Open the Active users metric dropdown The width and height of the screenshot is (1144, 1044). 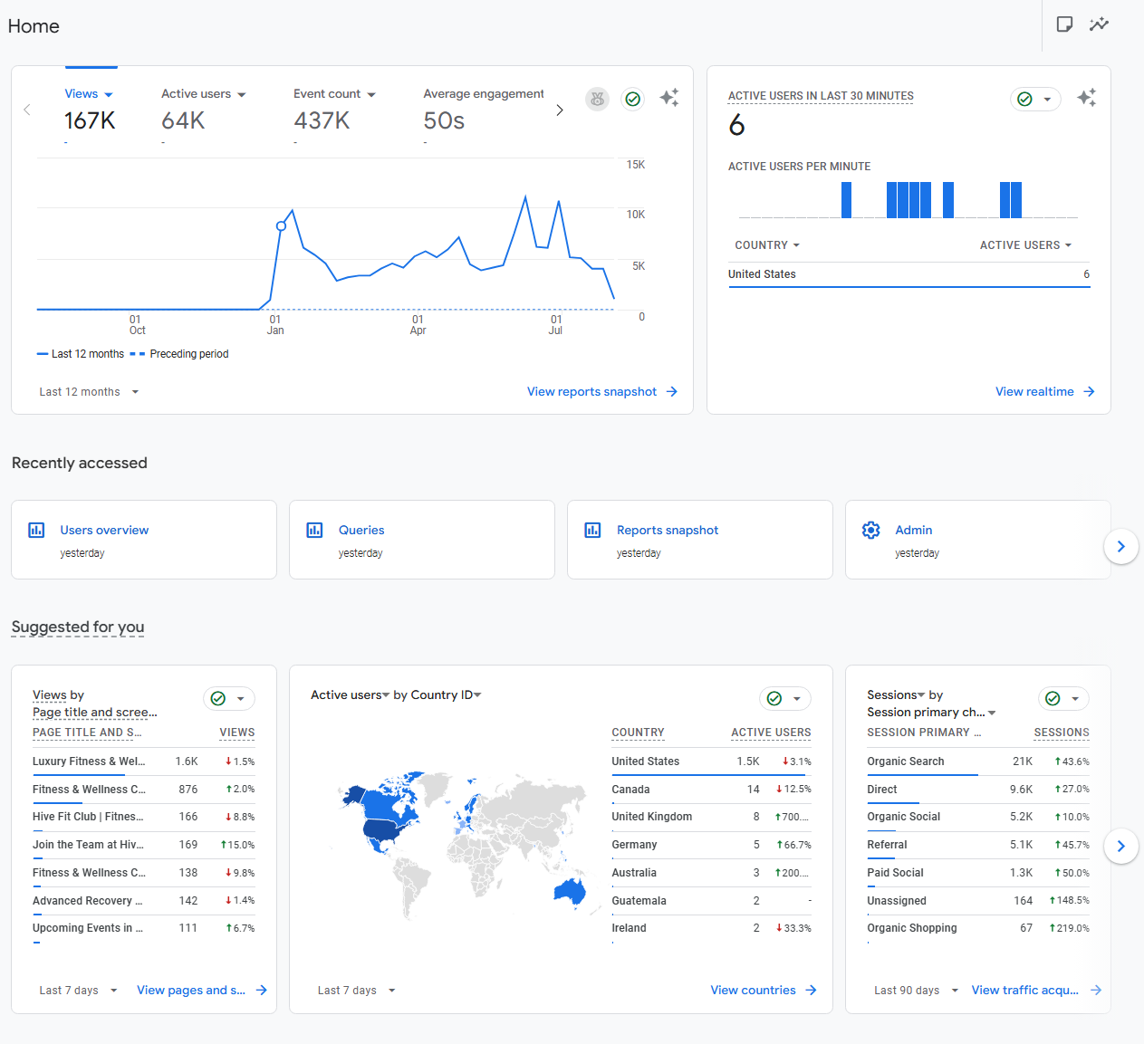204,94
